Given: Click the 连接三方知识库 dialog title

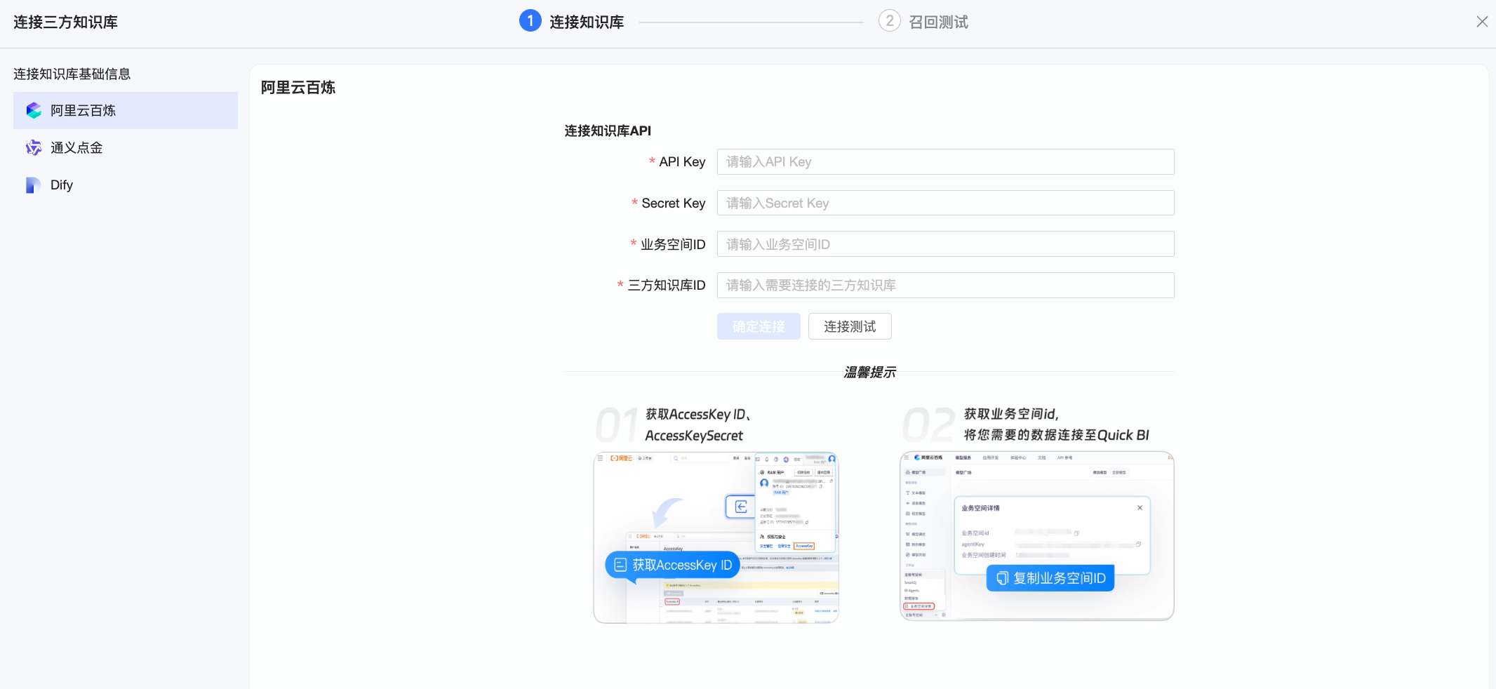Looking at the screenshot, I should point(65,22).
